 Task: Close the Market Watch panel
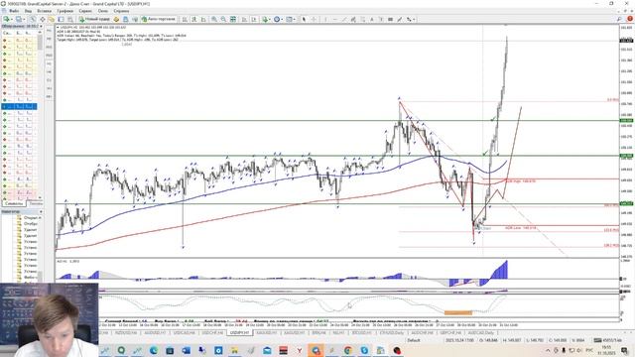pos(41,27)
